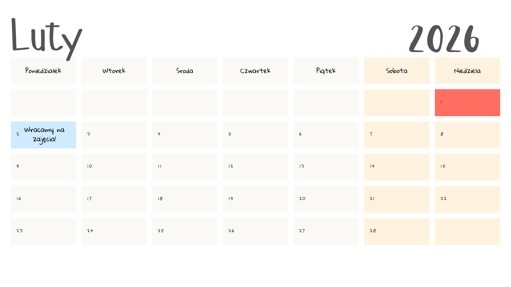
Task: Click the day 18 Wednesday cell
Action: [x=185, y=199]
